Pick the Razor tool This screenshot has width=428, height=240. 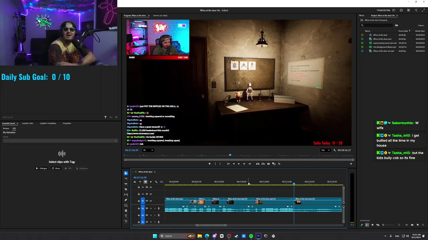tap(126, 189)
